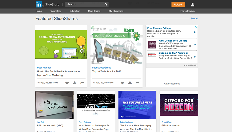This screenshot has height=132, width=232.
Task: Click See All featured slideshares link
Action: coord(194,19)
